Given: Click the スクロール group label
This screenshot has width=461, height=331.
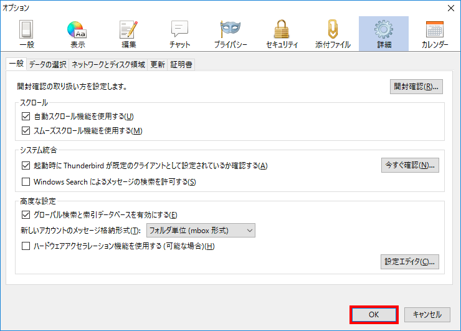Looking at the screenshot, I should click(x=34, y=103).
